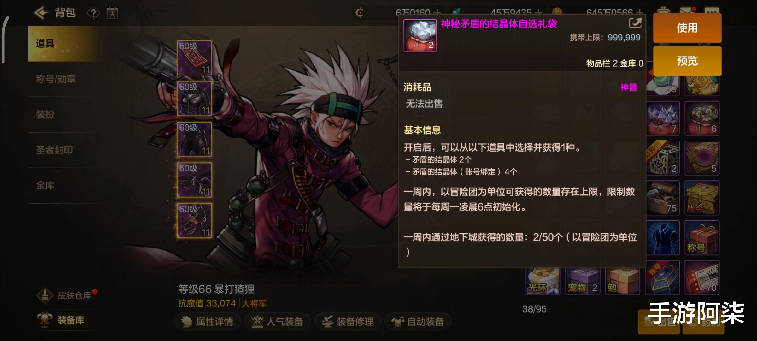Click the 预览 preview button
This screenshot has width=757, height=341.
[687, 61]
